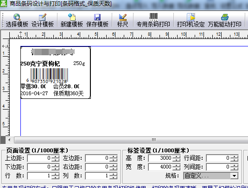Click the 高度 label height input field
Image resolution: width=248 pixels, height=188 pixels.
click(160, 158)
